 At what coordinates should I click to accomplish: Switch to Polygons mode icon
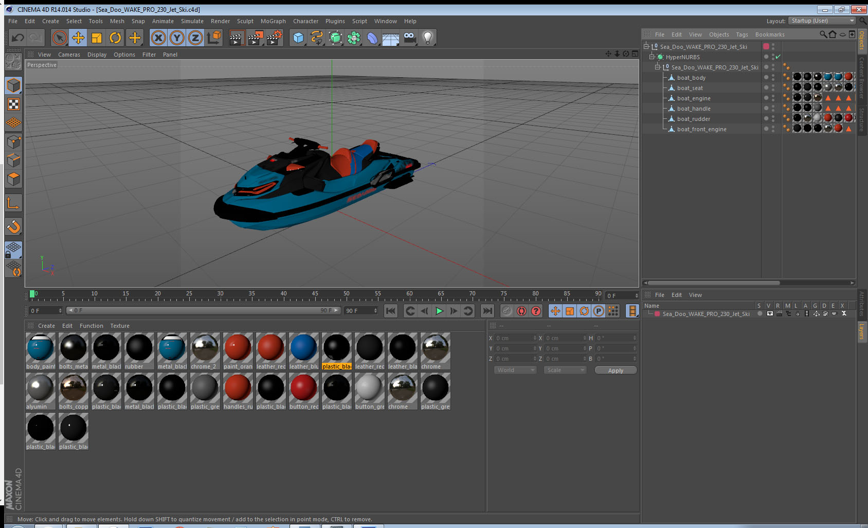click(x=13, y=179)
